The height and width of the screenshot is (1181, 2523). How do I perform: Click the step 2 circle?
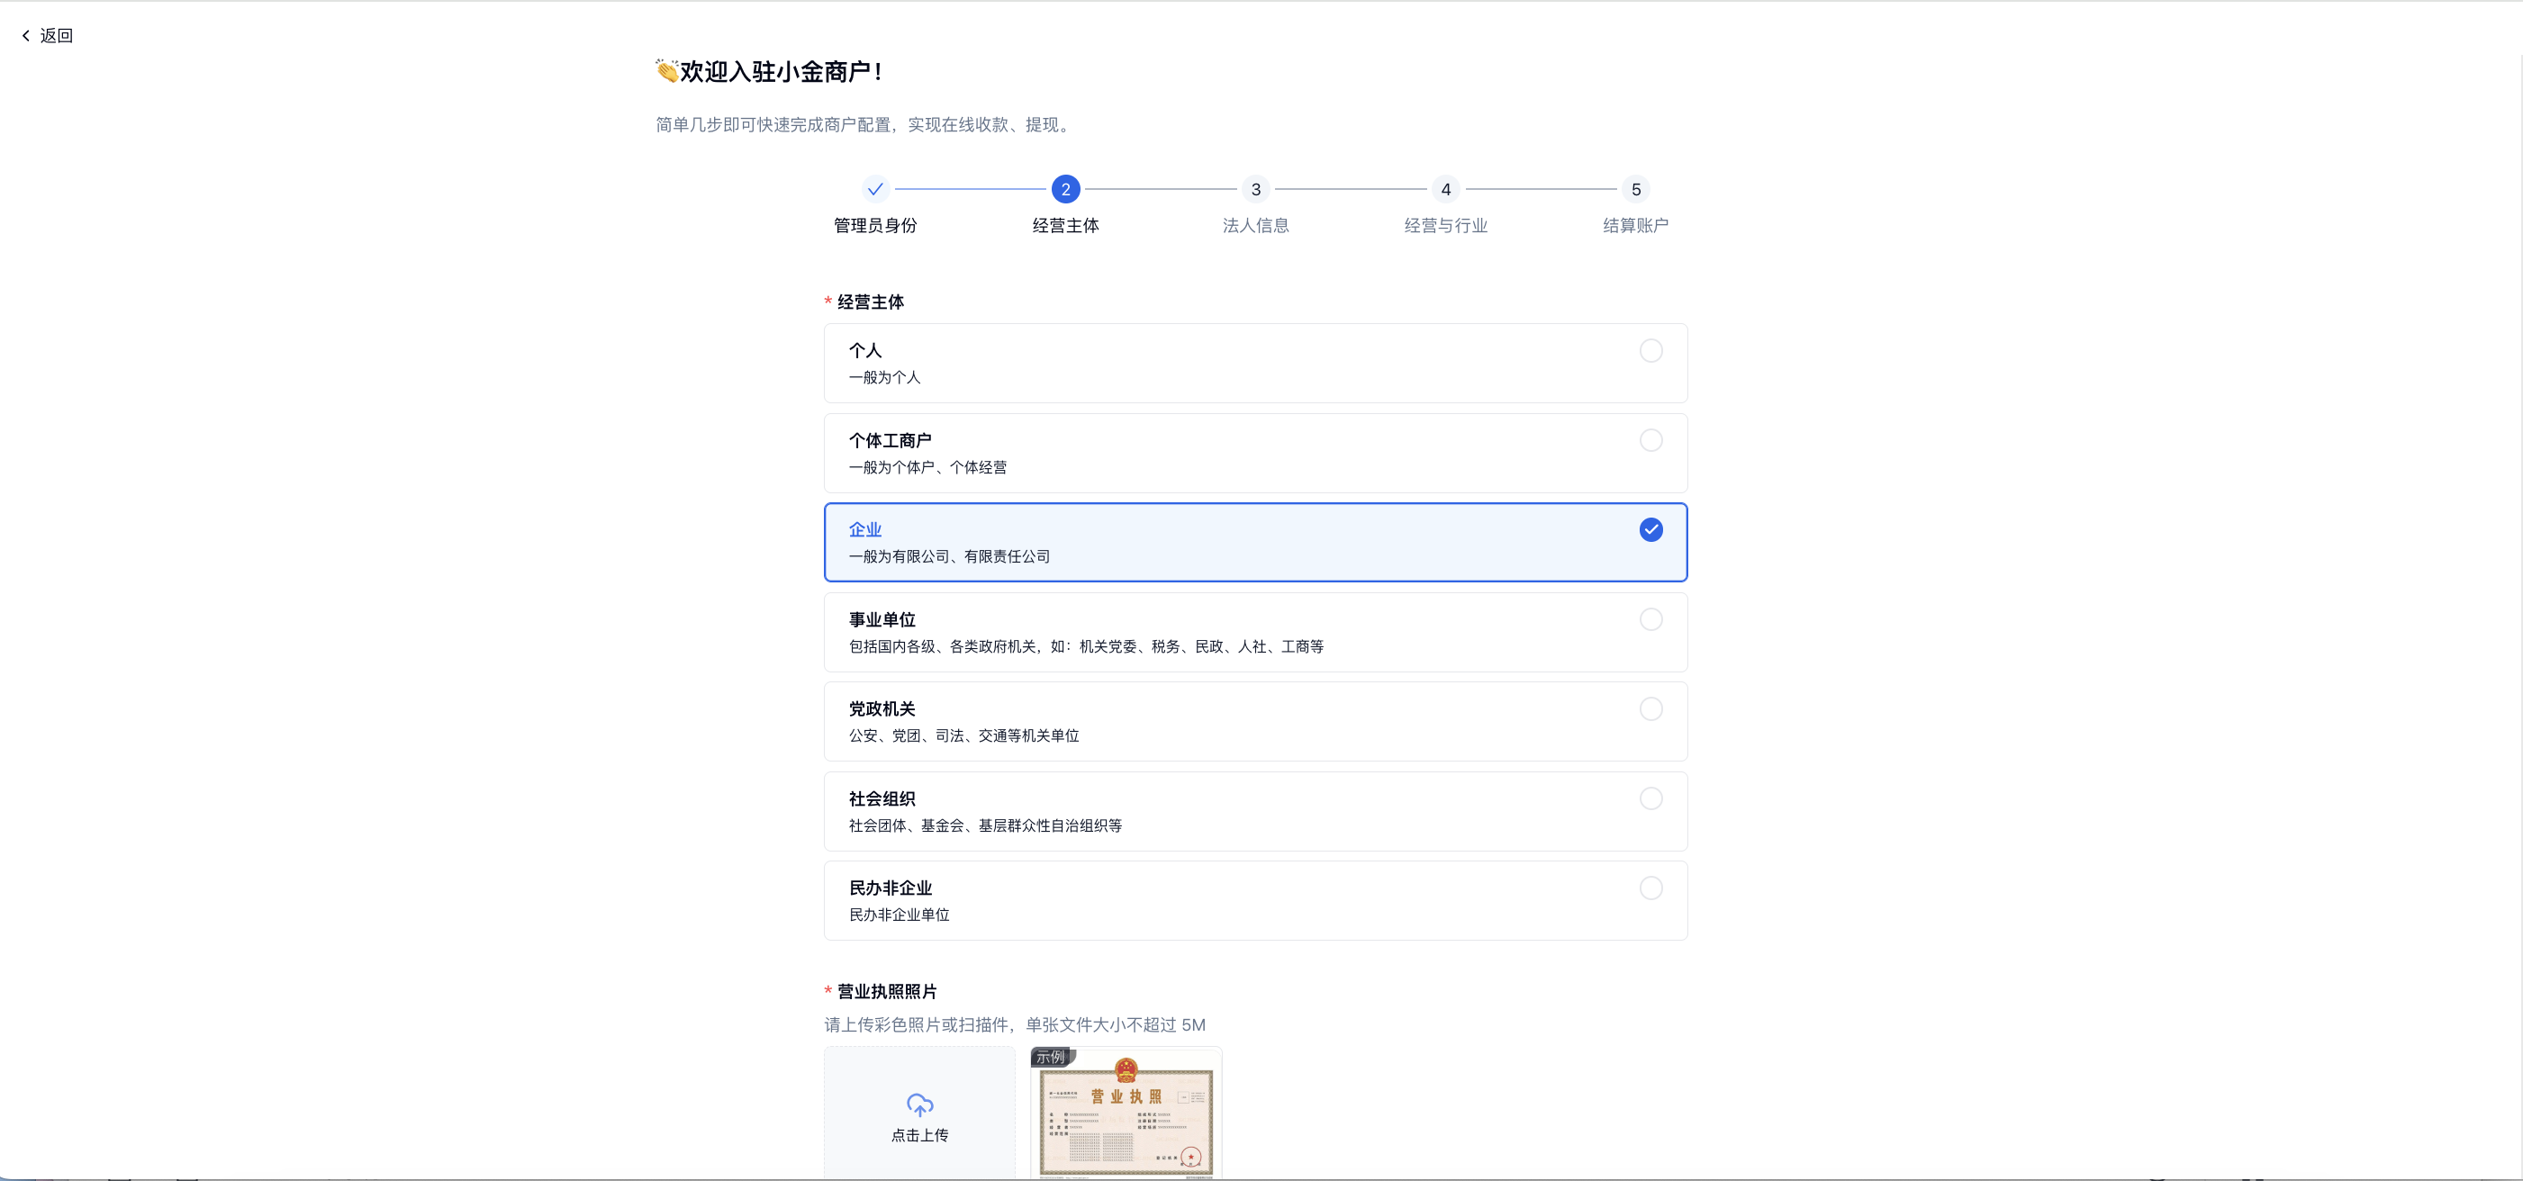click(x=1065, y=189)
